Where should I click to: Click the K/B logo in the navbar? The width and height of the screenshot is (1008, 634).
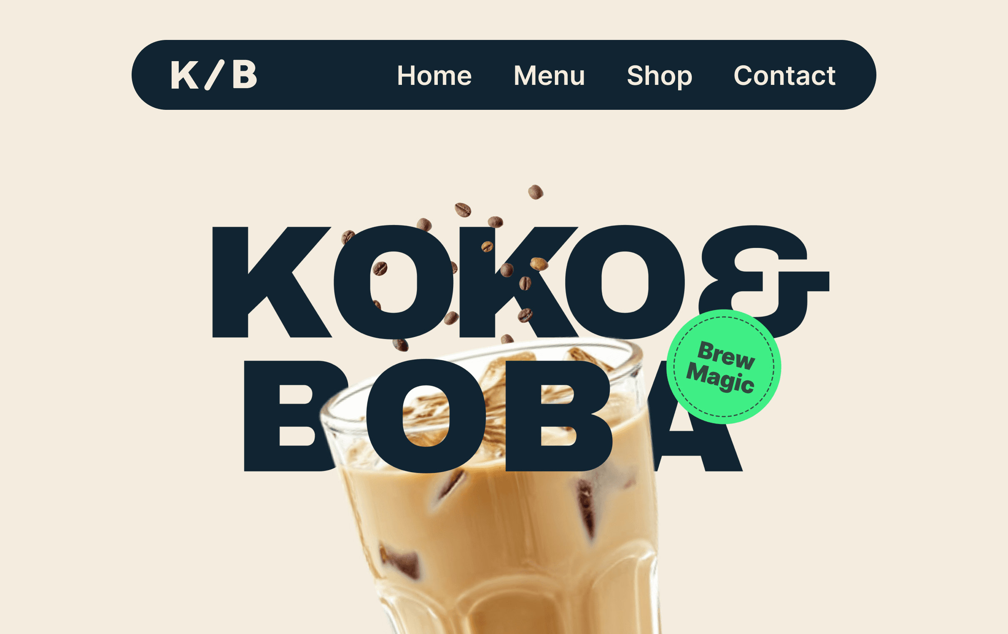214,75
